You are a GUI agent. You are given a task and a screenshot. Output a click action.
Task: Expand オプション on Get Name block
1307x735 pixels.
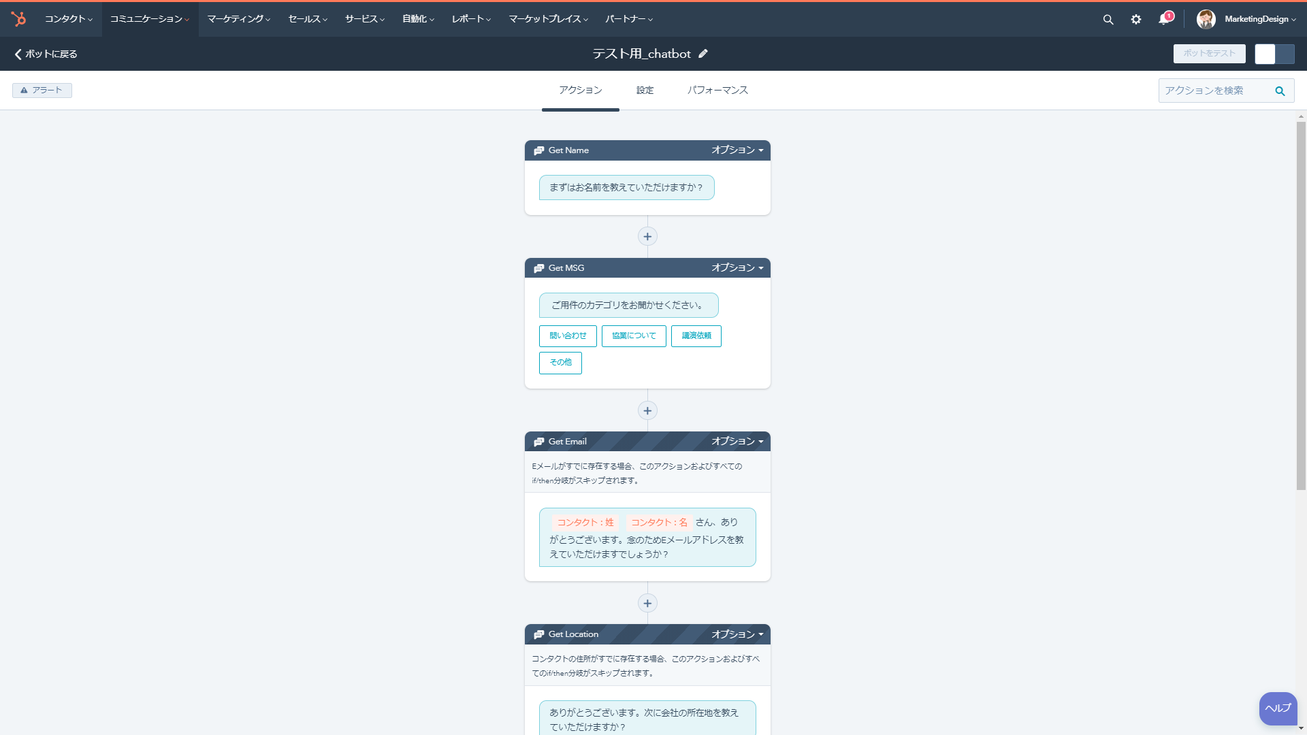(x=737, y=150)
